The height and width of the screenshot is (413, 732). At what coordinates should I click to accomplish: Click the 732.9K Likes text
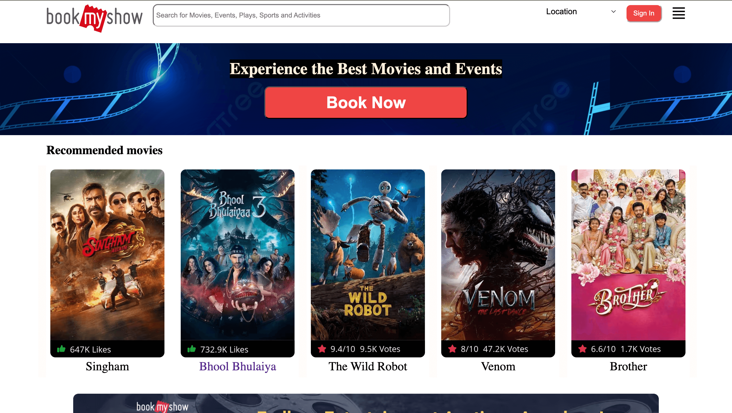pos(224,350)
